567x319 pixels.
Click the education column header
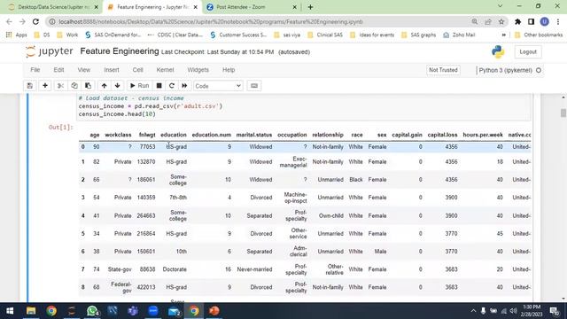174,135
